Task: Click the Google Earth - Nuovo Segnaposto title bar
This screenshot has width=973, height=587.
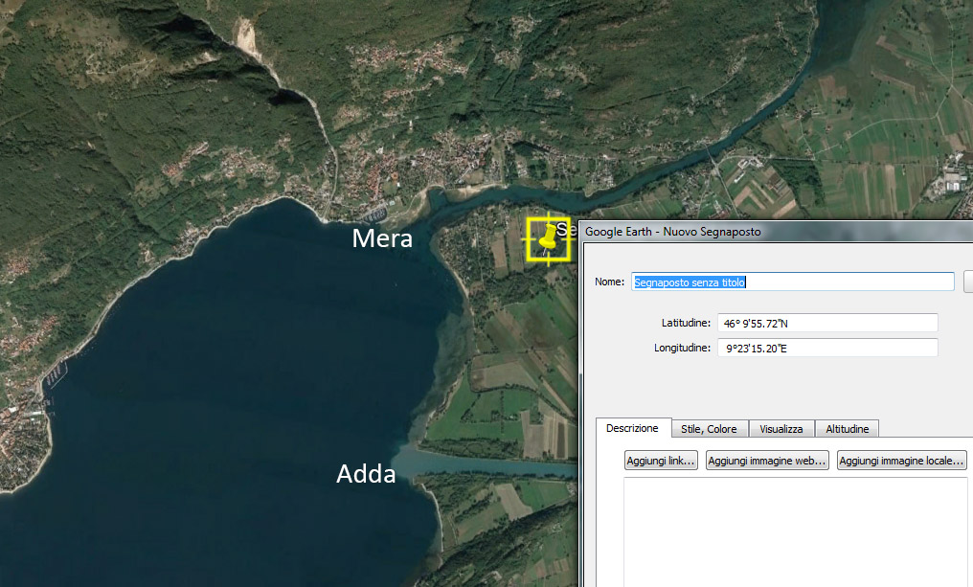Action: 776,232
